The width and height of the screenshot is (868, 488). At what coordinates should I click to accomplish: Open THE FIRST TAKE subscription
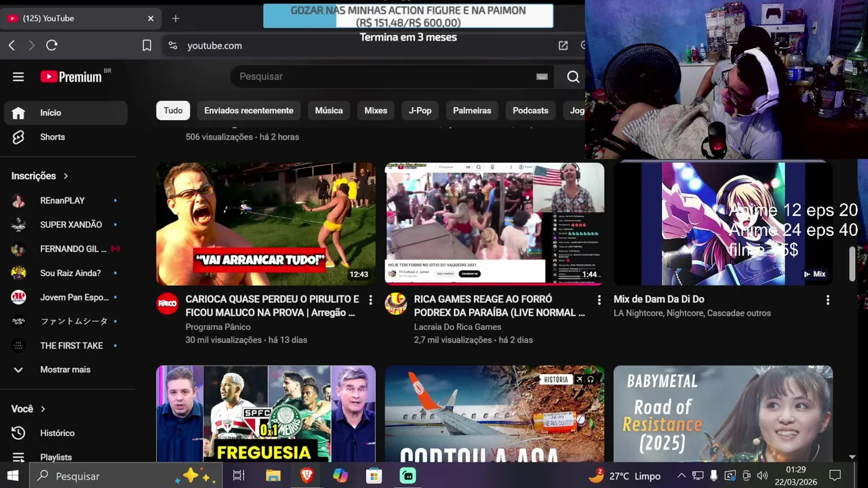(65, 346)
